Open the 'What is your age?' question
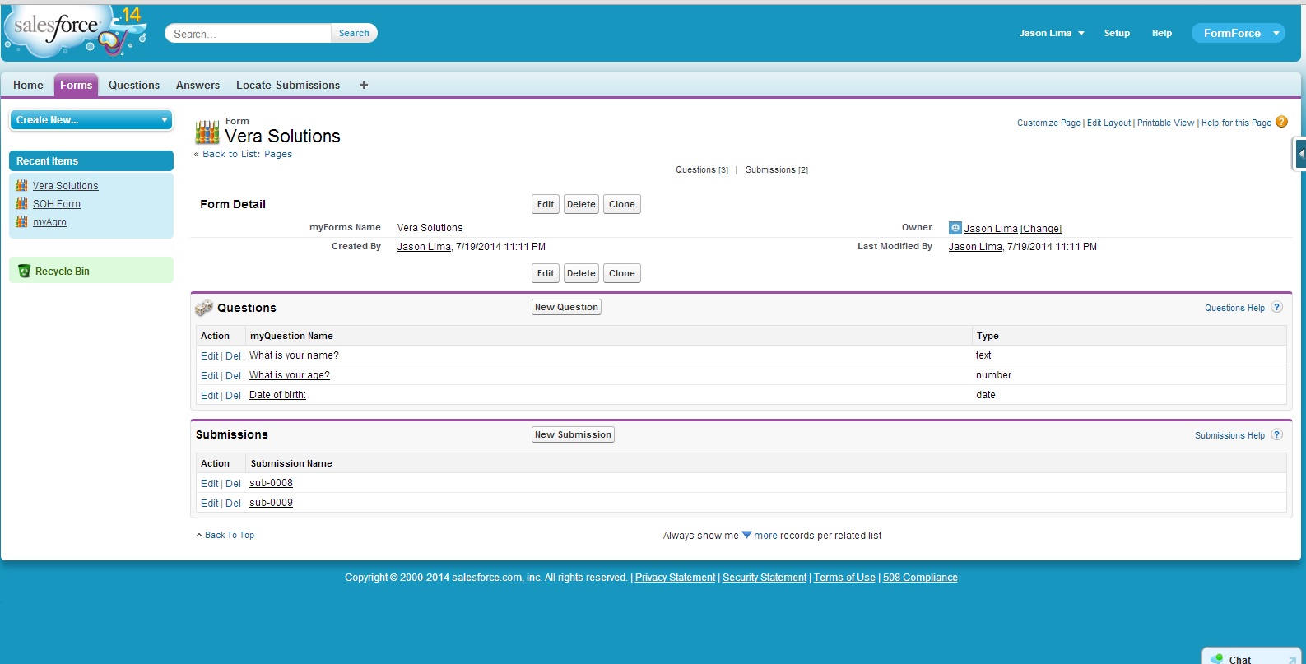This screenshot has width=1306, height=664. [290, 375]
